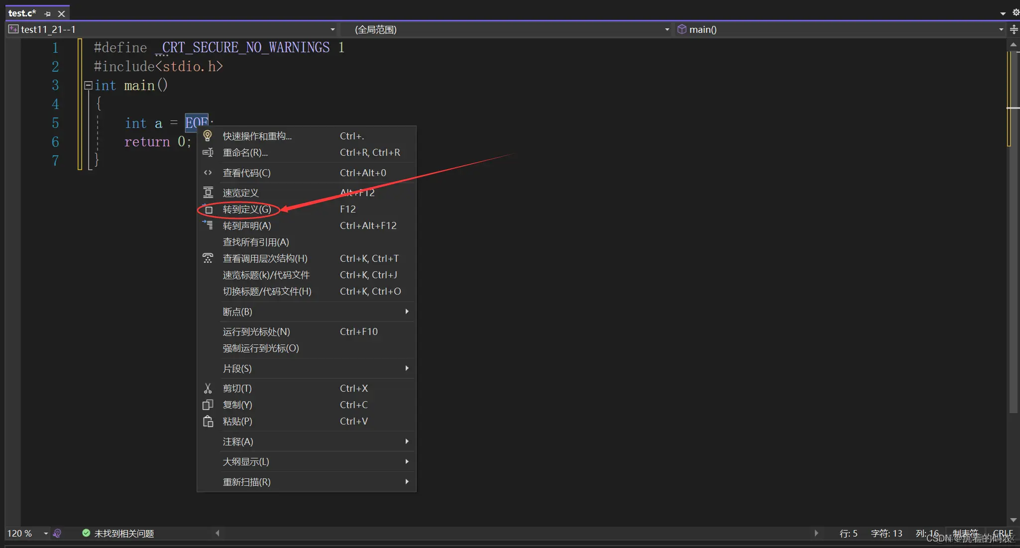
Task: Collapse the main function outline block
Action: pyautogui.click(x=88, y=85)
